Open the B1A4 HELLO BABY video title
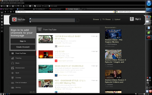 point(68,37)
